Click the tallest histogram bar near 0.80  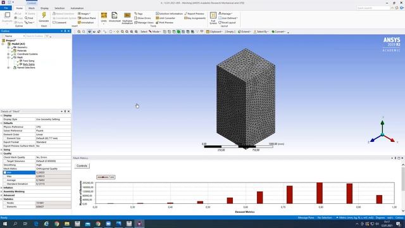tap(320, 193)
